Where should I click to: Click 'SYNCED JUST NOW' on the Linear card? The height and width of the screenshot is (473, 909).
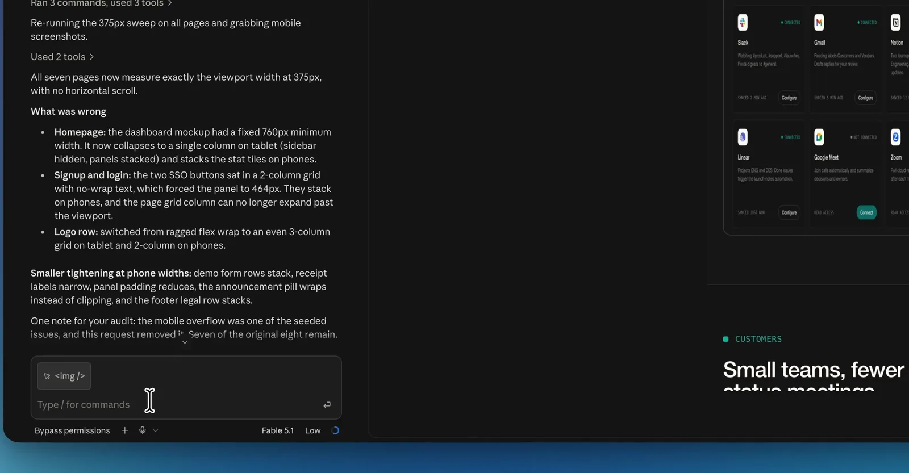(751, 212)
